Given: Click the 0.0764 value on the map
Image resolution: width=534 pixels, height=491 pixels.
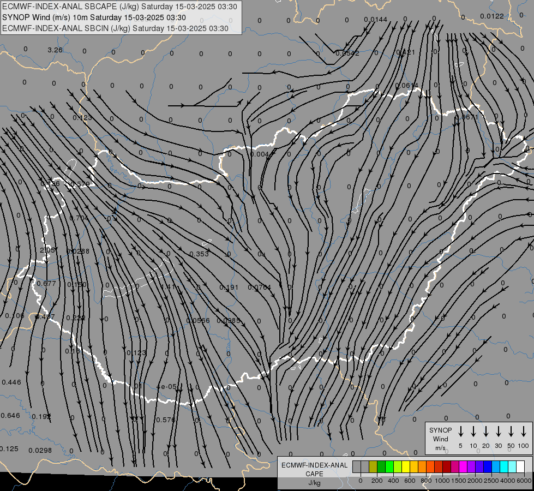Looking at the screenshot, I should coord(260,288).
